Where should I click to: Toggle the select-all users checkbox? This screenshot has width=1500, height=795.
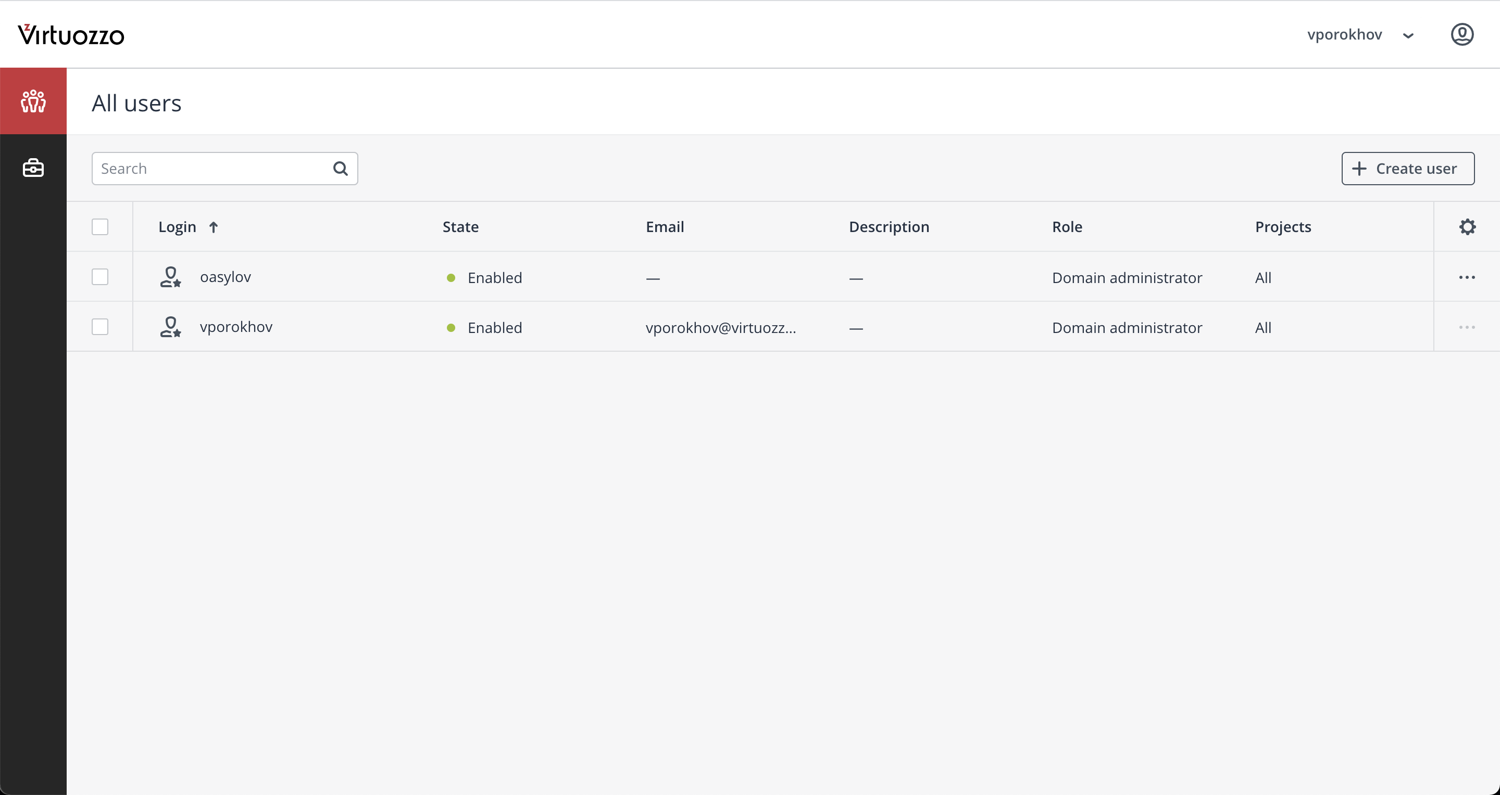tap(100, 227)
